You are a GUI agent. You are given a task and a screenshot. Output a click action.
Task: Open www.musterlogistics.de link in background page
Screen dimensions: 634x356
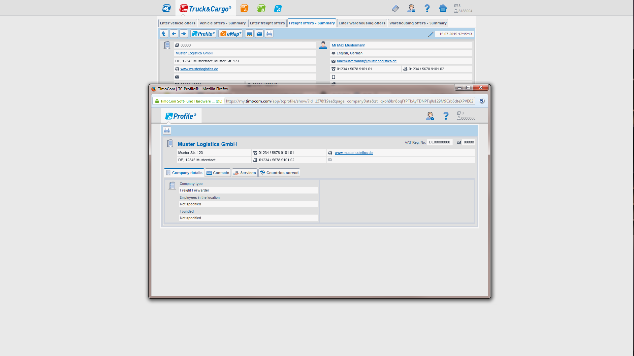tap(199, 69)
